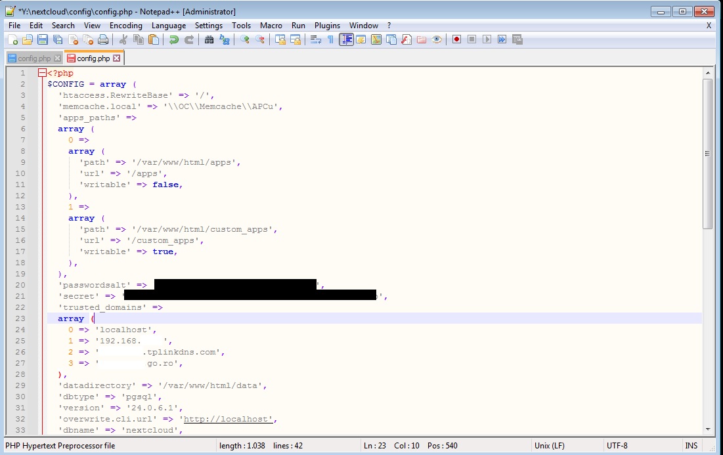The width and height of the screenshot is (723, 455).
Task: Click the macro Playback icon
Action: pos(487,39)
